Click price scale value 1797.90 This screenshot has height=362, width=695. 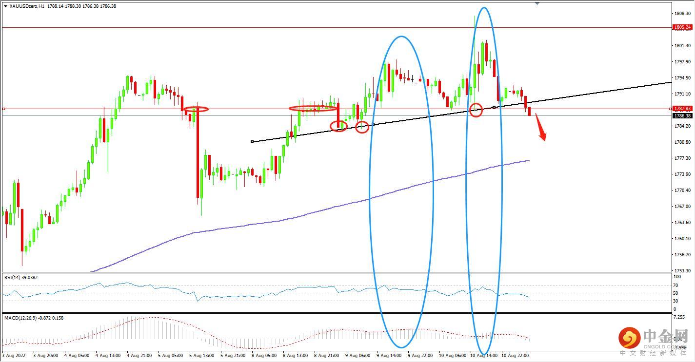click(681, 62)
